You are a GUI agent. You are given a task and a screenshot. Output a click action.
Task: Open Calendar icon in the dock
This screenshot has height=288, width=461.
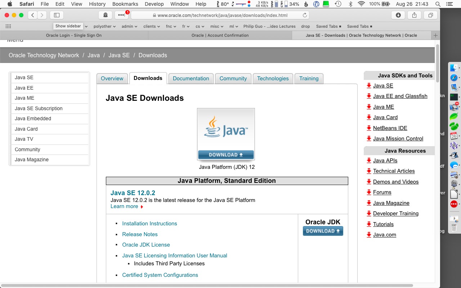[454, 136]
